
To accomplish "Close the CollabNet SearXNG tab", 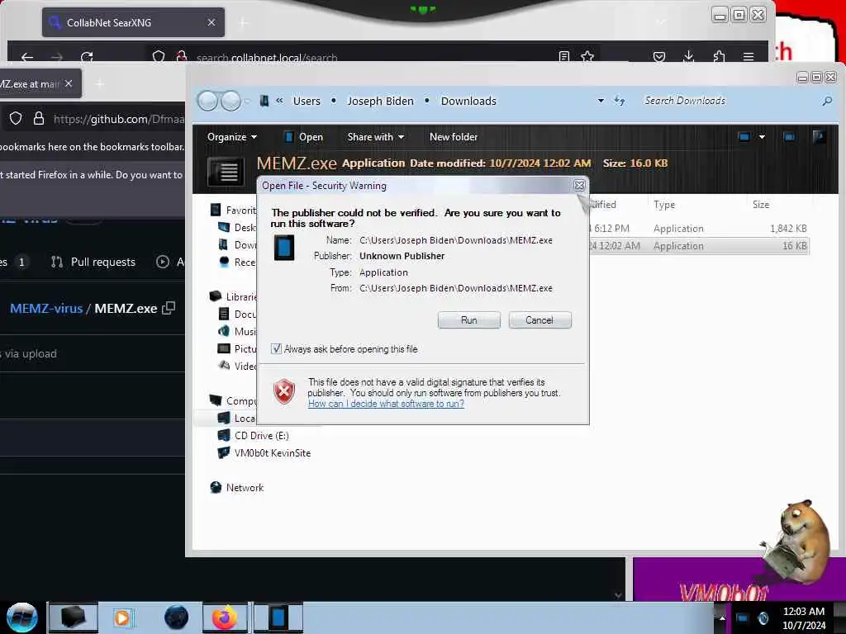I will [211, 22].
